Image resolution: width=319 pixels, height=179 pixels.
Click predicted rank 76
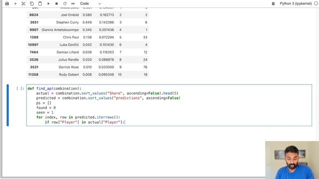[145, 67]
